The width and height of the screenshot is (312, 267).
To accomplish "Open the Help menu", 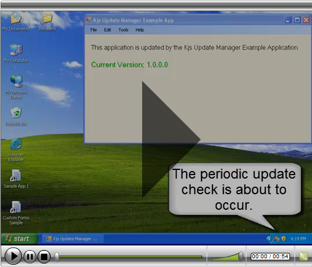I will pos(140,30).
